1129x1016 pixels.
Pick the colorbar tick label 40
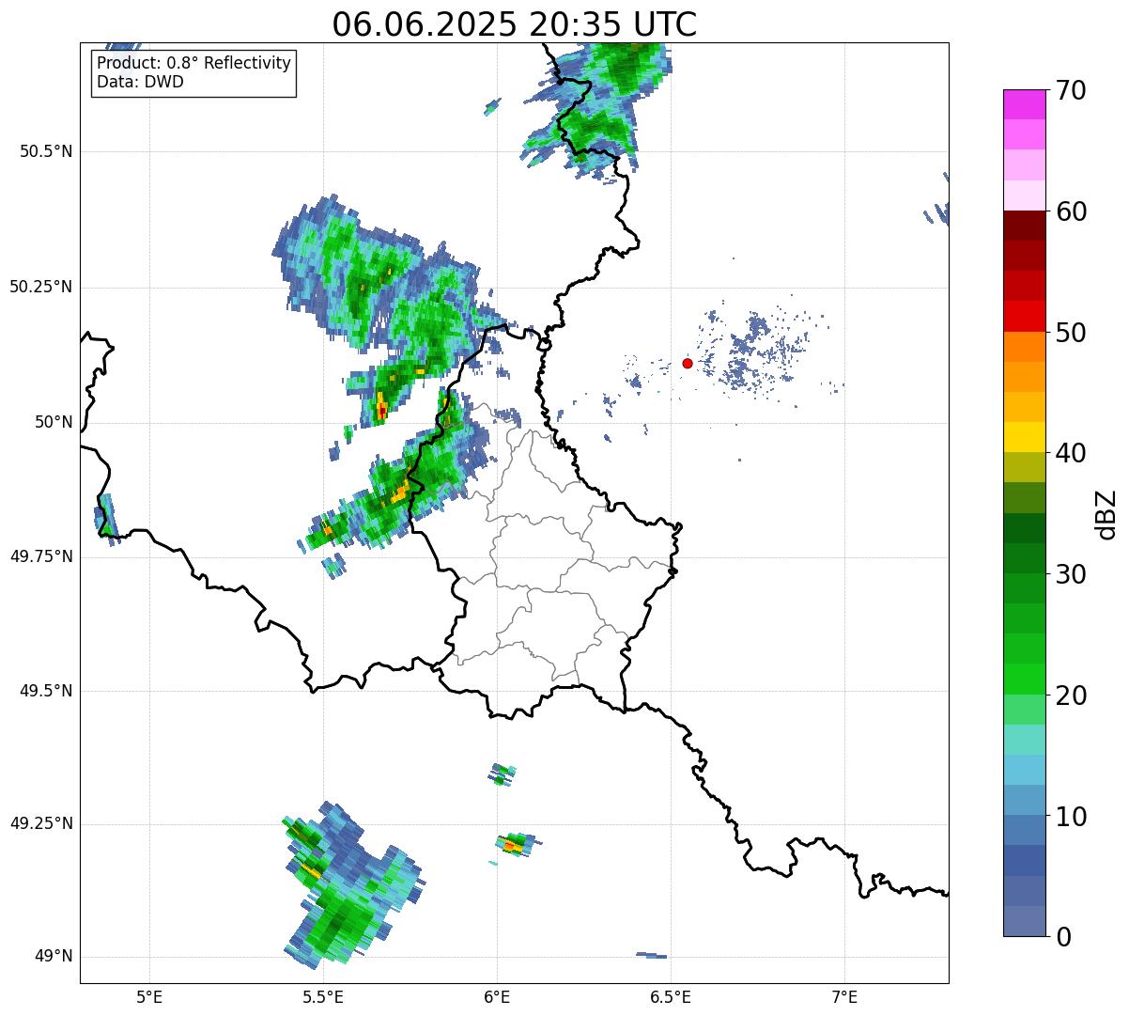(1071, 453)
